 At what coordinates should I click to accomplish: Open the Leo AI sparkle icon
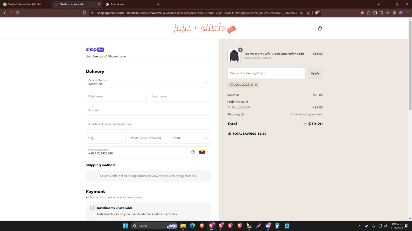[388, 13]
